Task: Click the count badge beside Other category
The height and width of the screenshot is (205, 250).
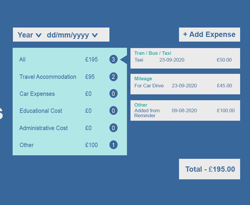Action: (113, 145)
